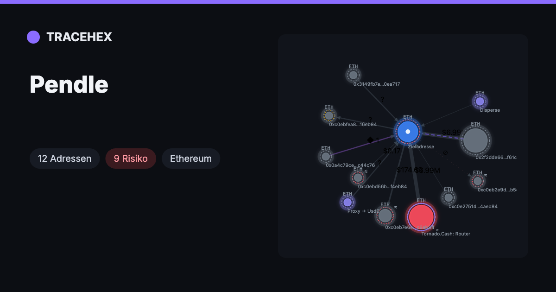Viewport: 556px width, 292px height.
Task: Select the 0xc0ebfea8 address node
Action: pos(329,115)
